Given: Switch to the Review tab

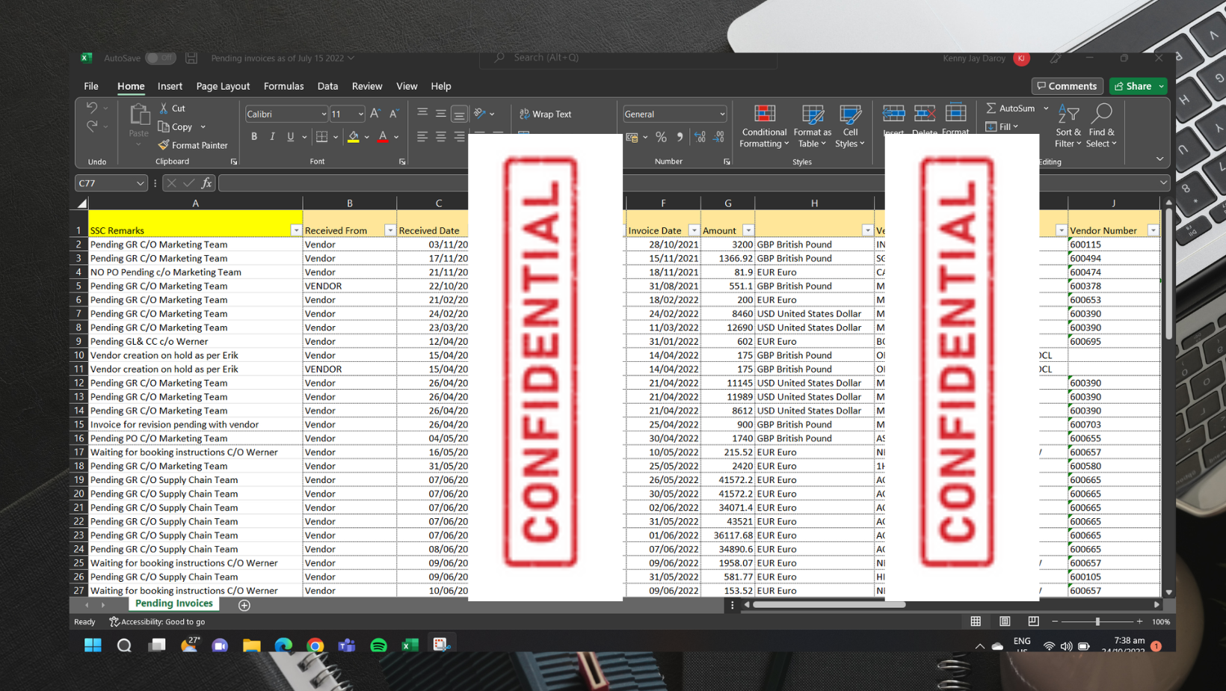Looking at the screenshot, I should (367, 86).
